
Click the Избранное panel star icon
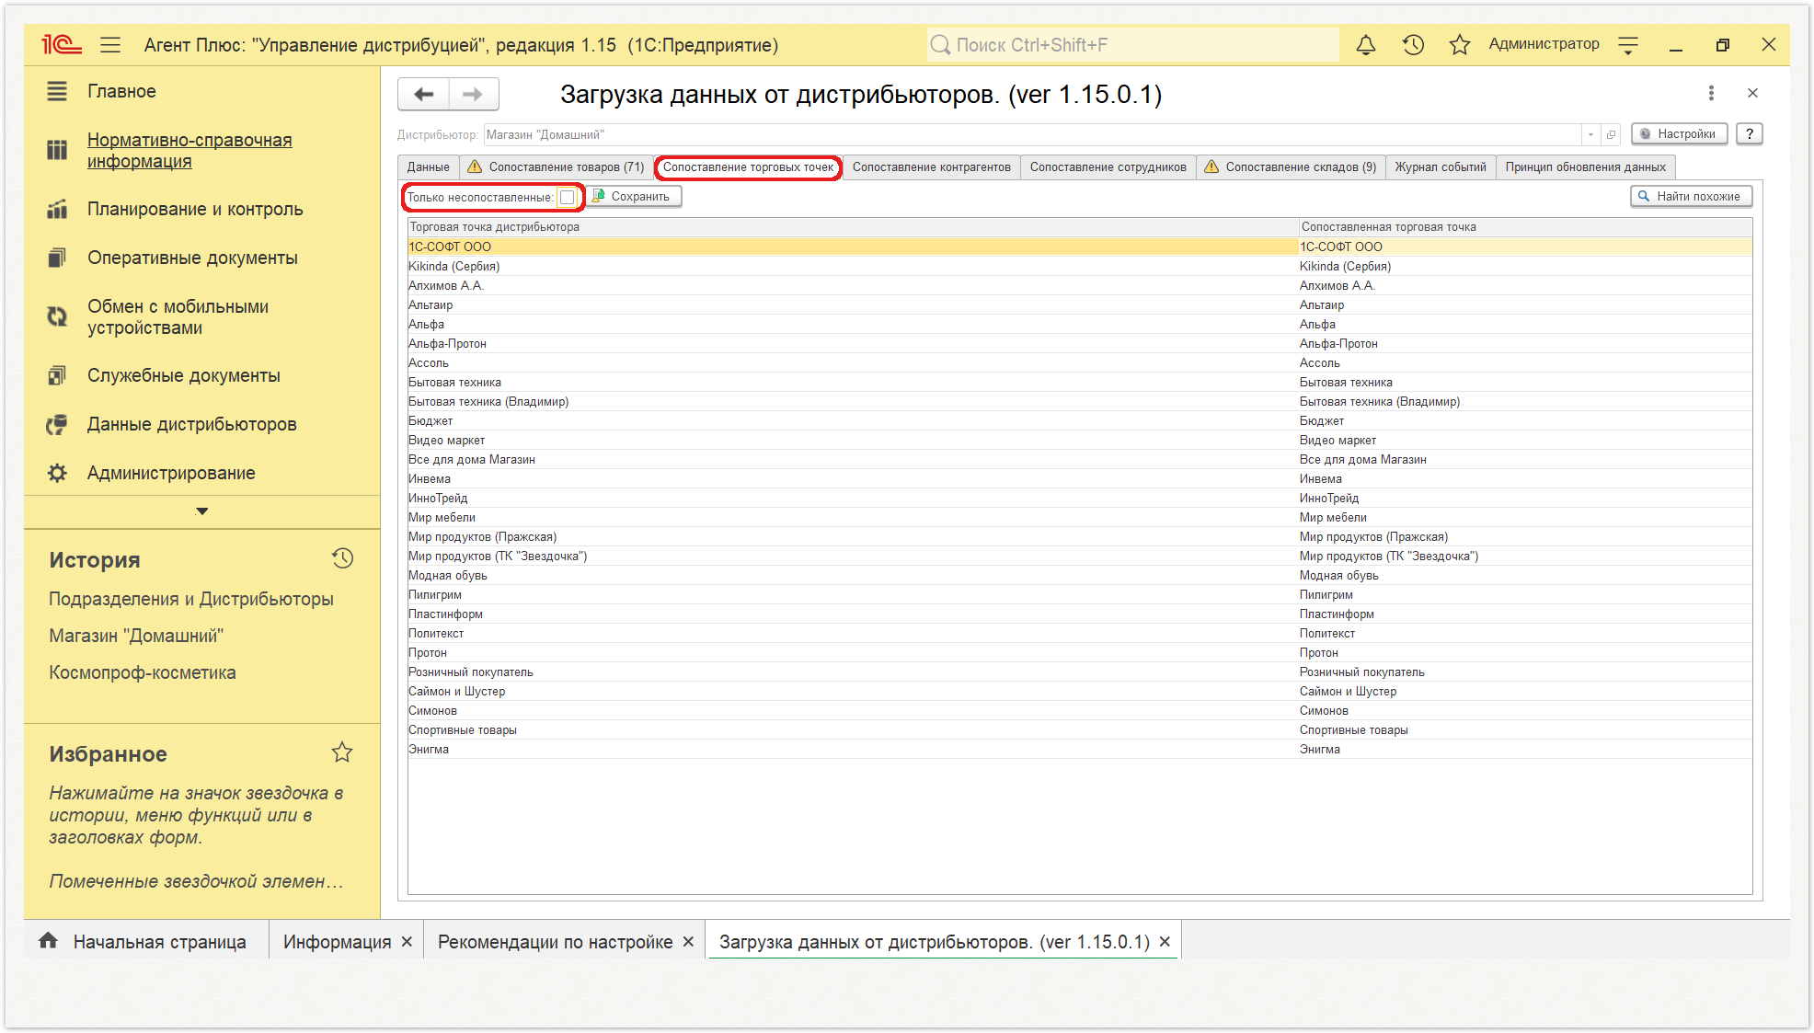(342, 752)
